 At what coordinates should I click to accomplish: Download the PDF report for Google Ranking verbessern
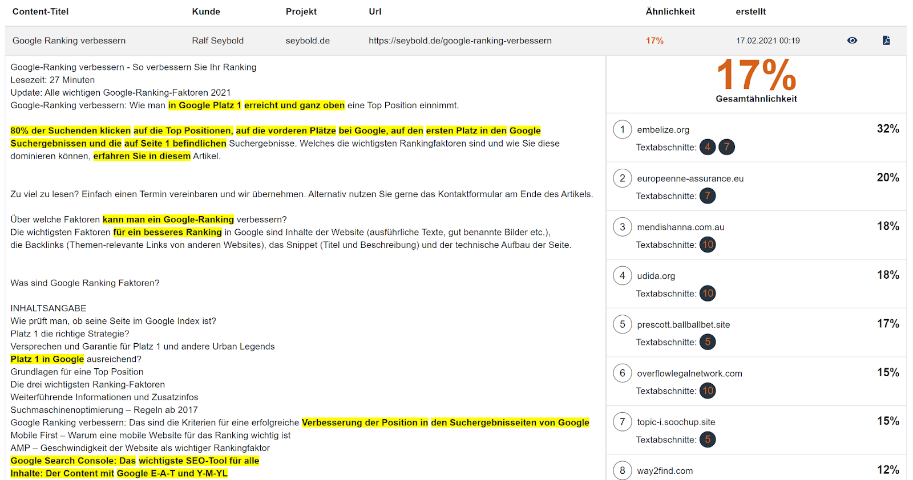tap(886, 40)
